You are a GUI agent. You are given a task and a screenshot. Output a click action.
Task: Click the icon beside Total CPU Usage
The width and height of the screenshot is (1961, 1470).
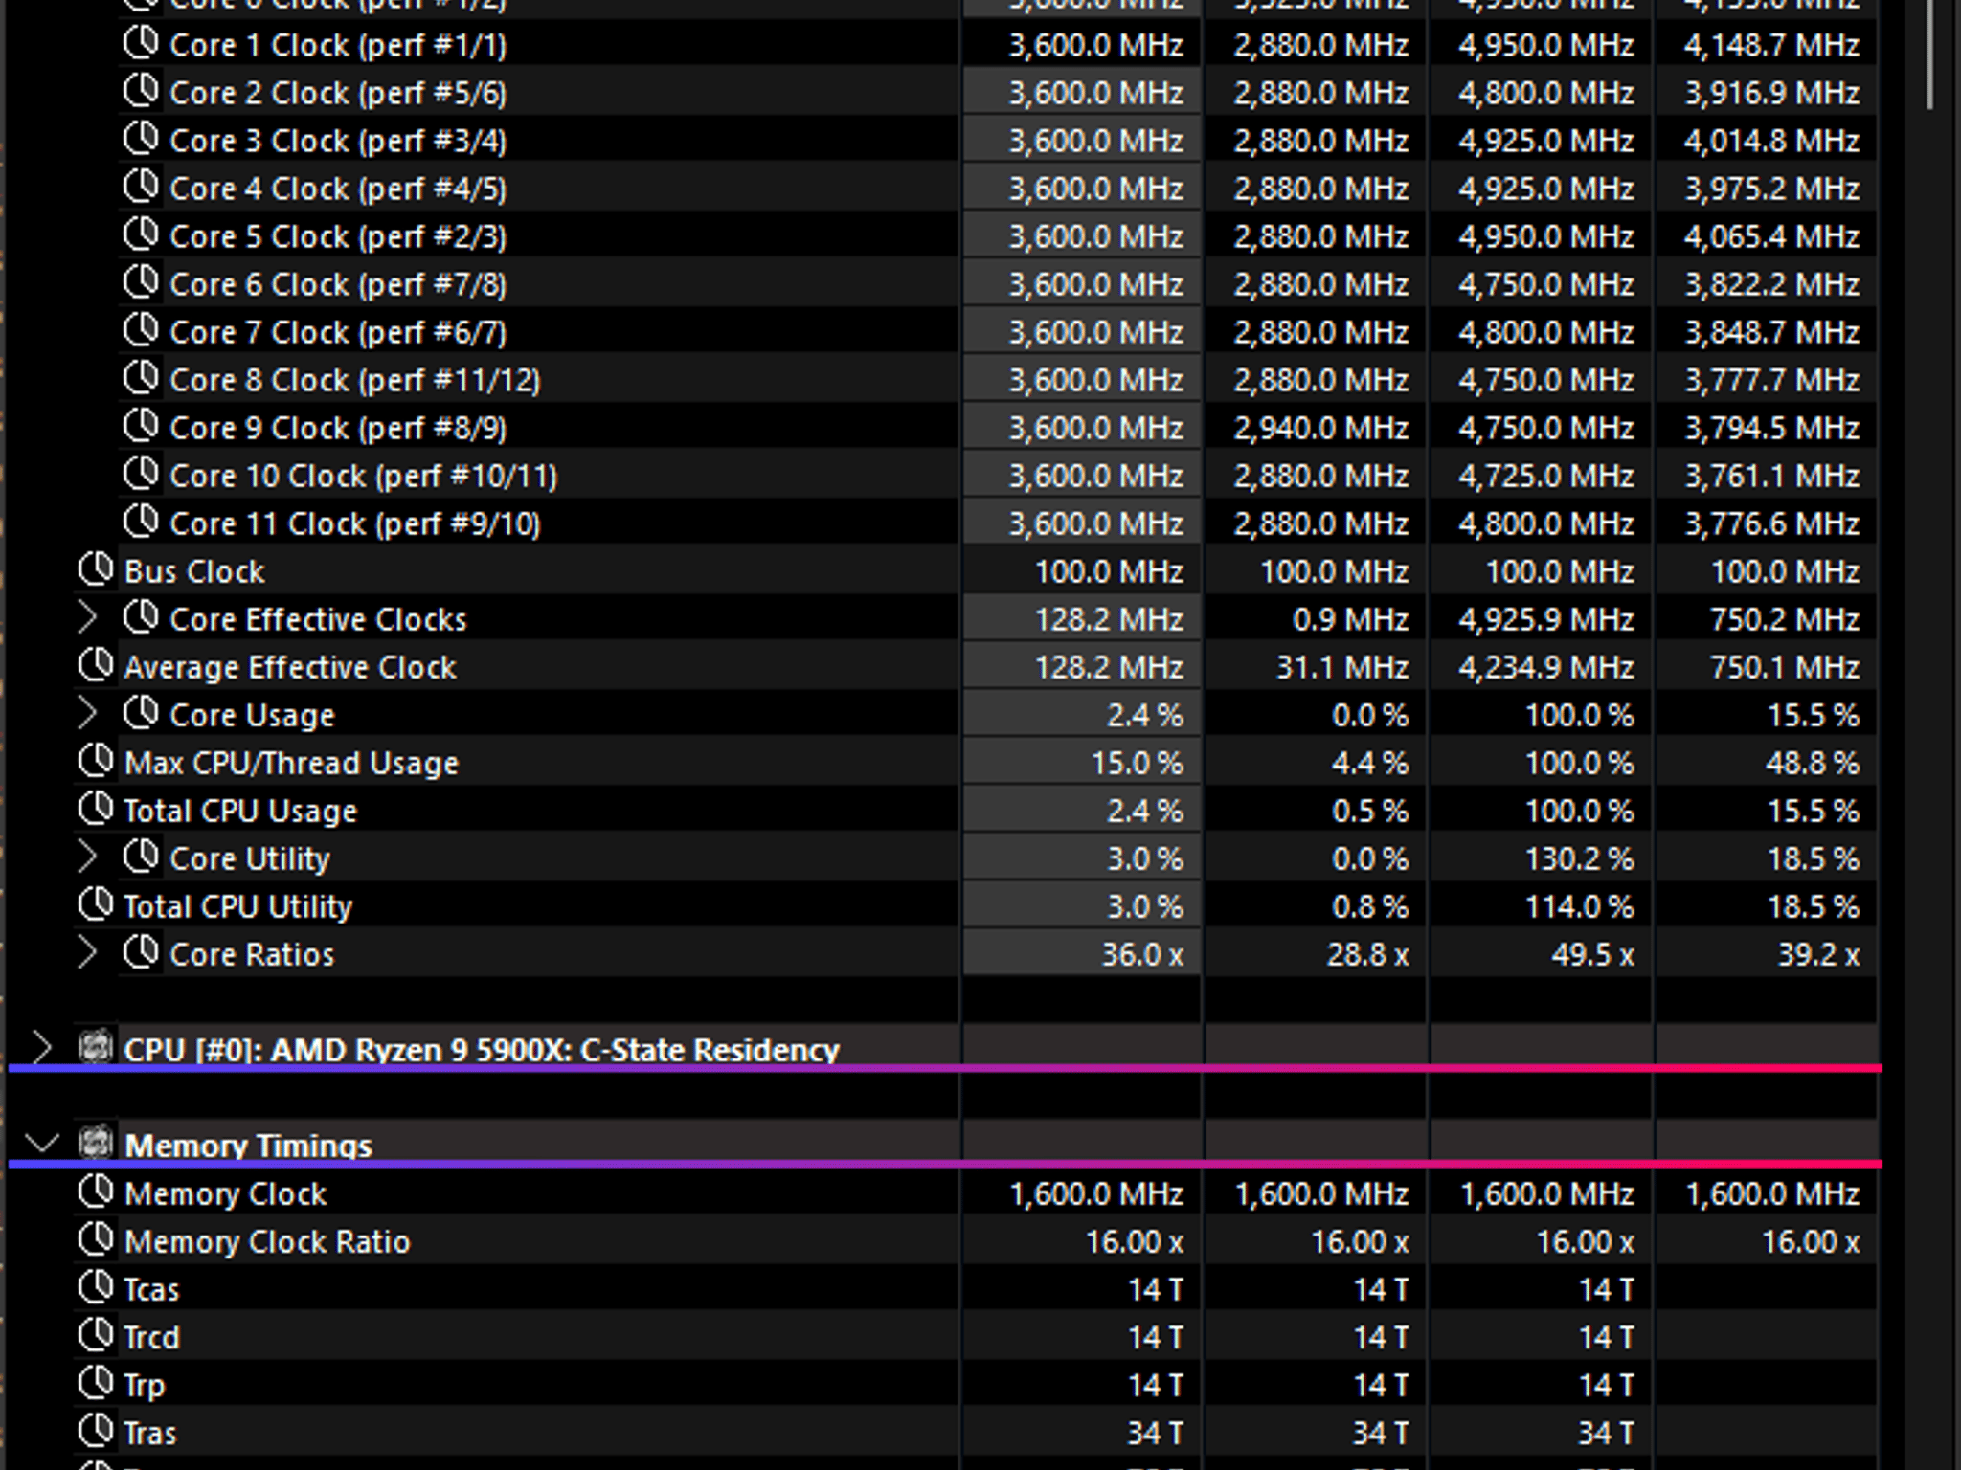point(96,809)
